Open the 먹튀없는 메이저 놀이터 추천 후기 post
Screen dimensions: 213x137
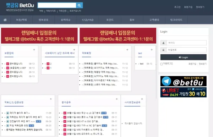tap(26, 117)
